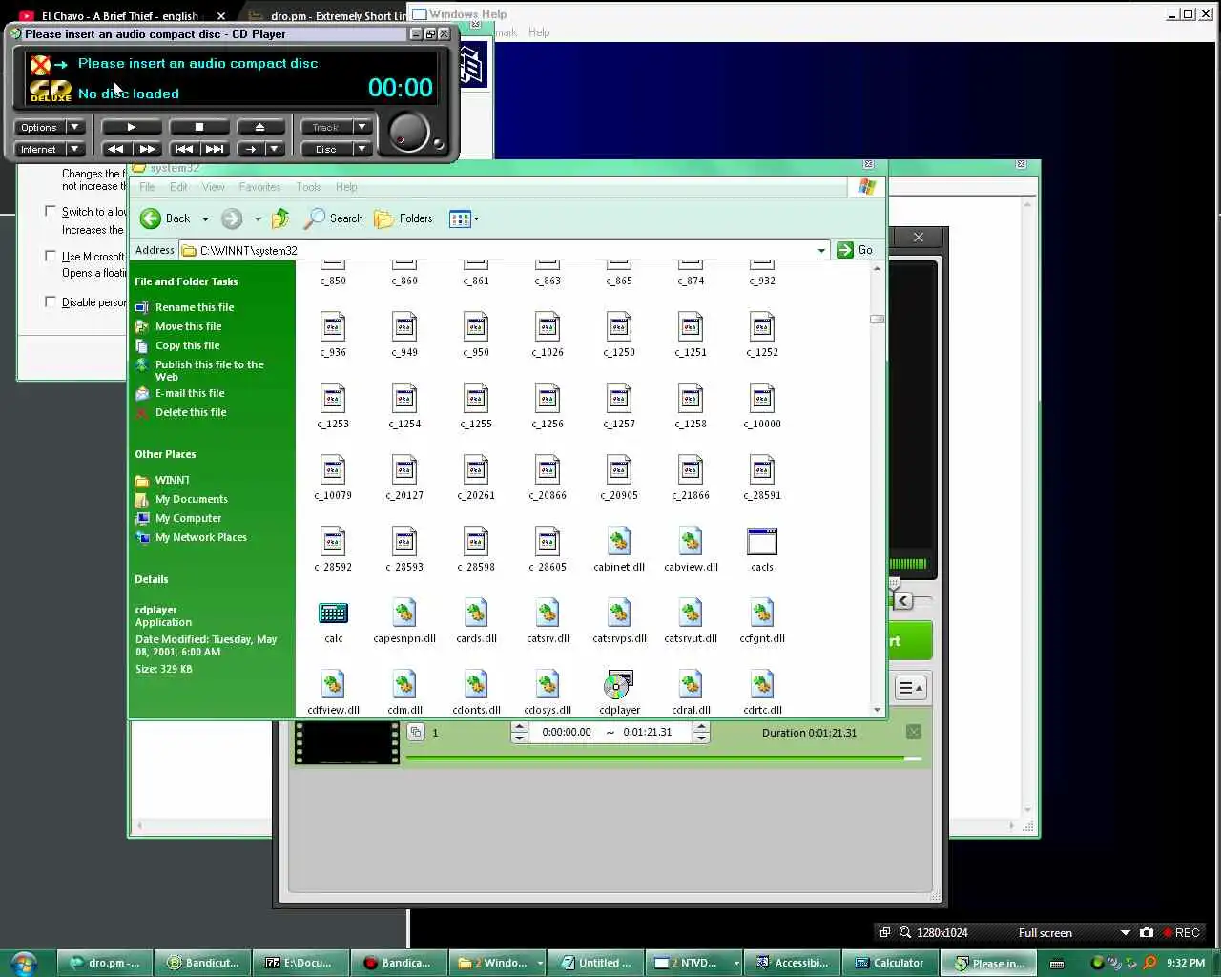Viewport: 1221px width, 977px height.
Task: Click Rename this file link
Action: 195,307
